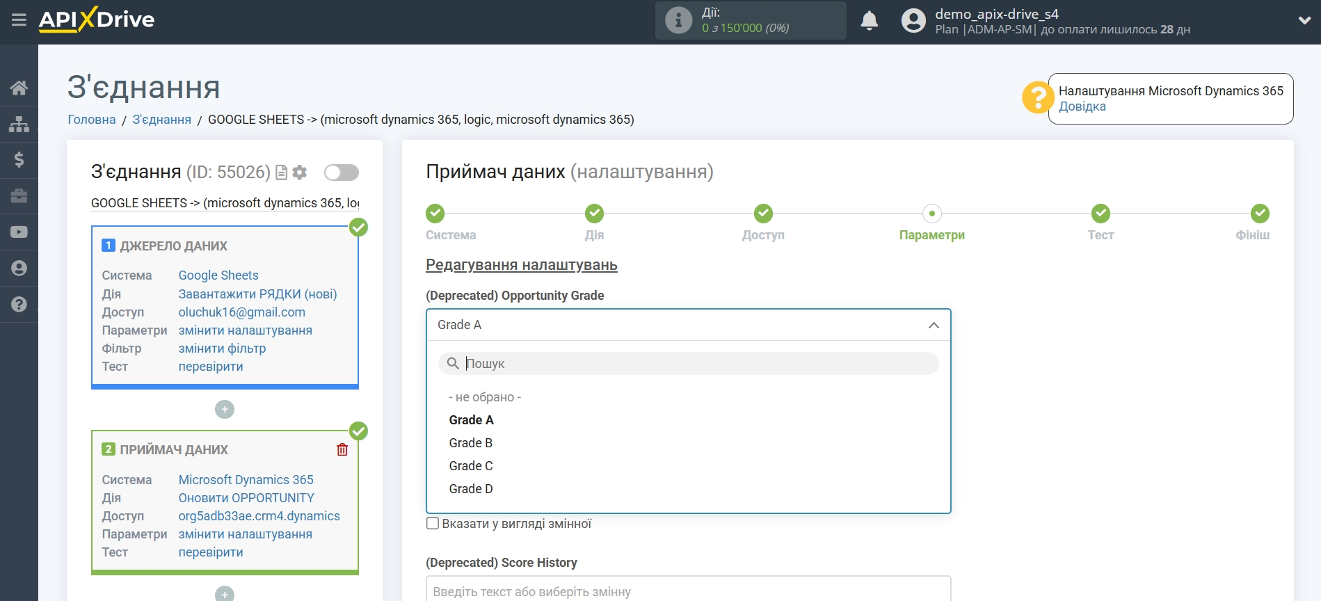
Task: Open the connection settings gear icon
Action: pyautogui.click(x=300, y=173)
